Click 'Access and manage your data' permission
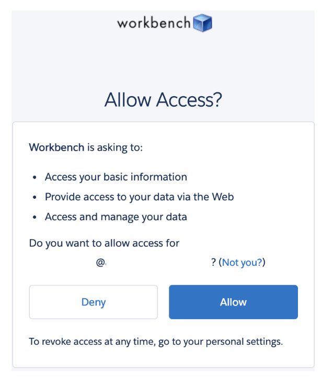This screenshot has height=385, width=322. click(116, 217)
